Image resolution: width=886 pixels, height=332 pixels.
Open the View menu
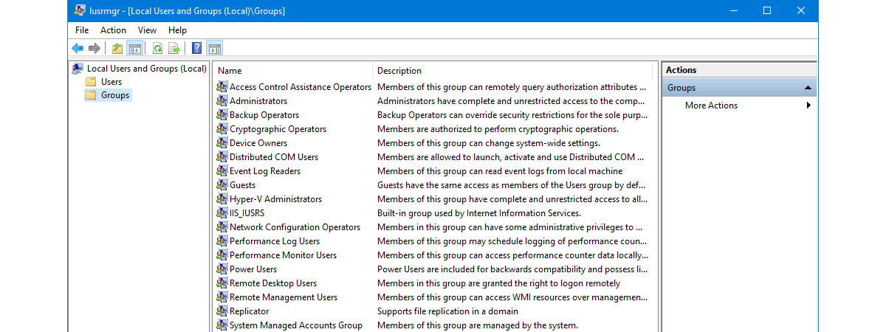(147, 30)
